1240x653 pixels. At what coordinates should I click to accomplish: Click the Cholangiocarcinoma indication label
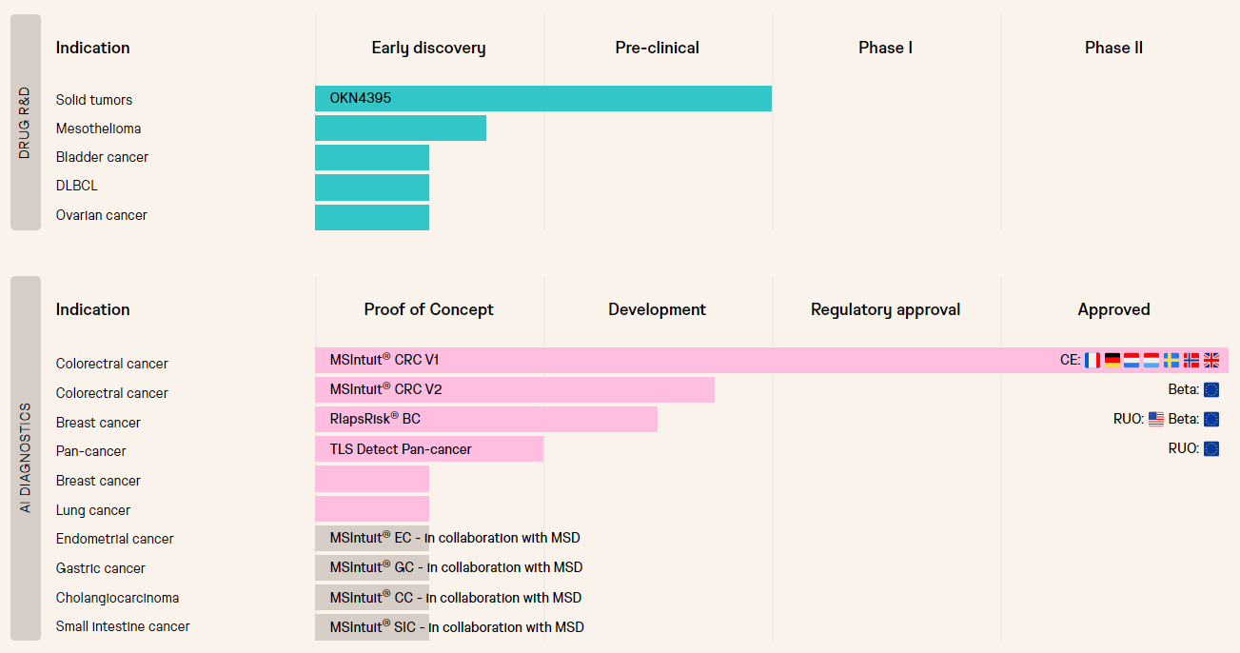(x=118, y=598)
